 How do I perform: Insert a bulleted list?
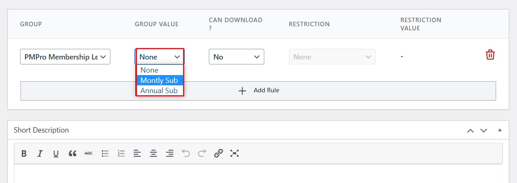pyautogui.click(x=105, y=153)
